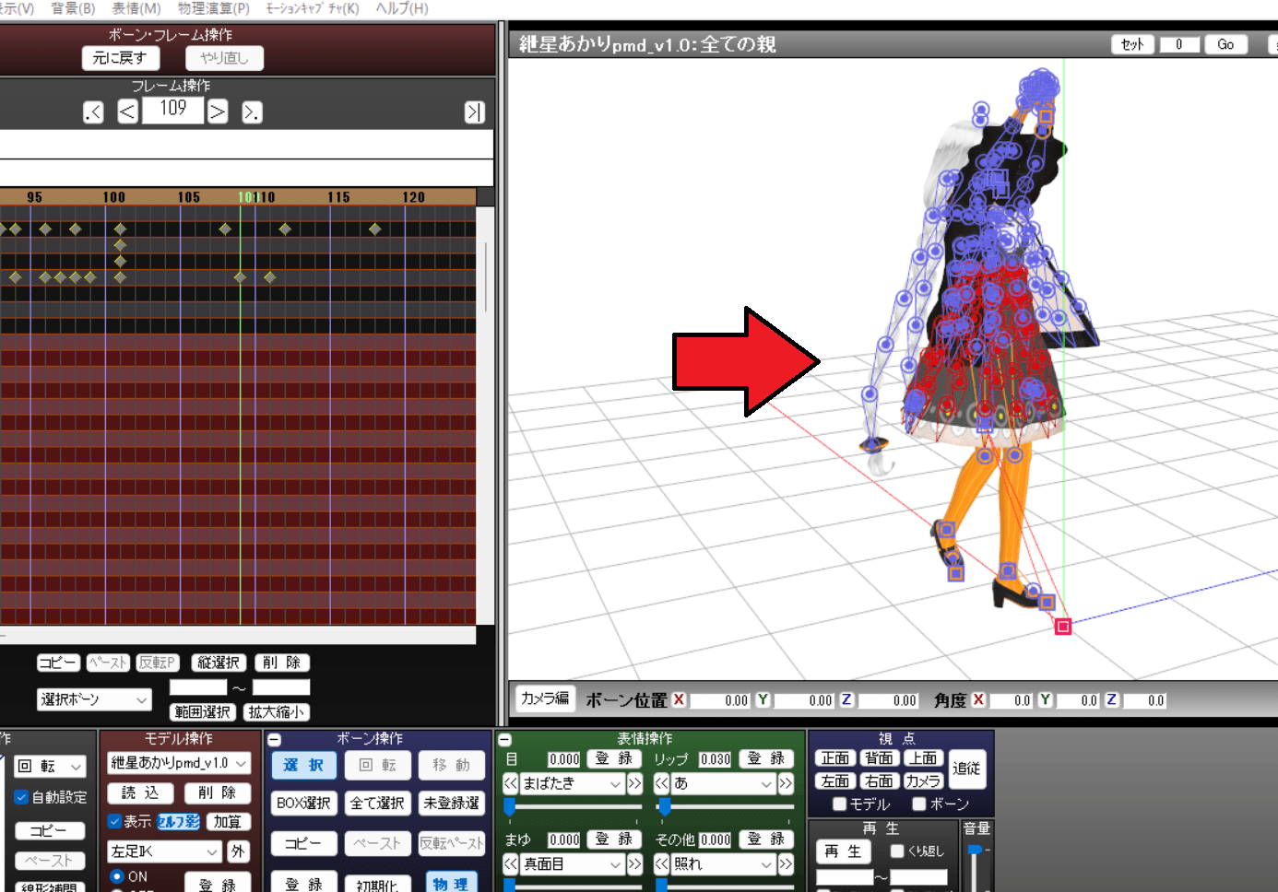Open the まばたき eye morph dropdown
Screen dimensions: 1278x892
click(573, 783)
